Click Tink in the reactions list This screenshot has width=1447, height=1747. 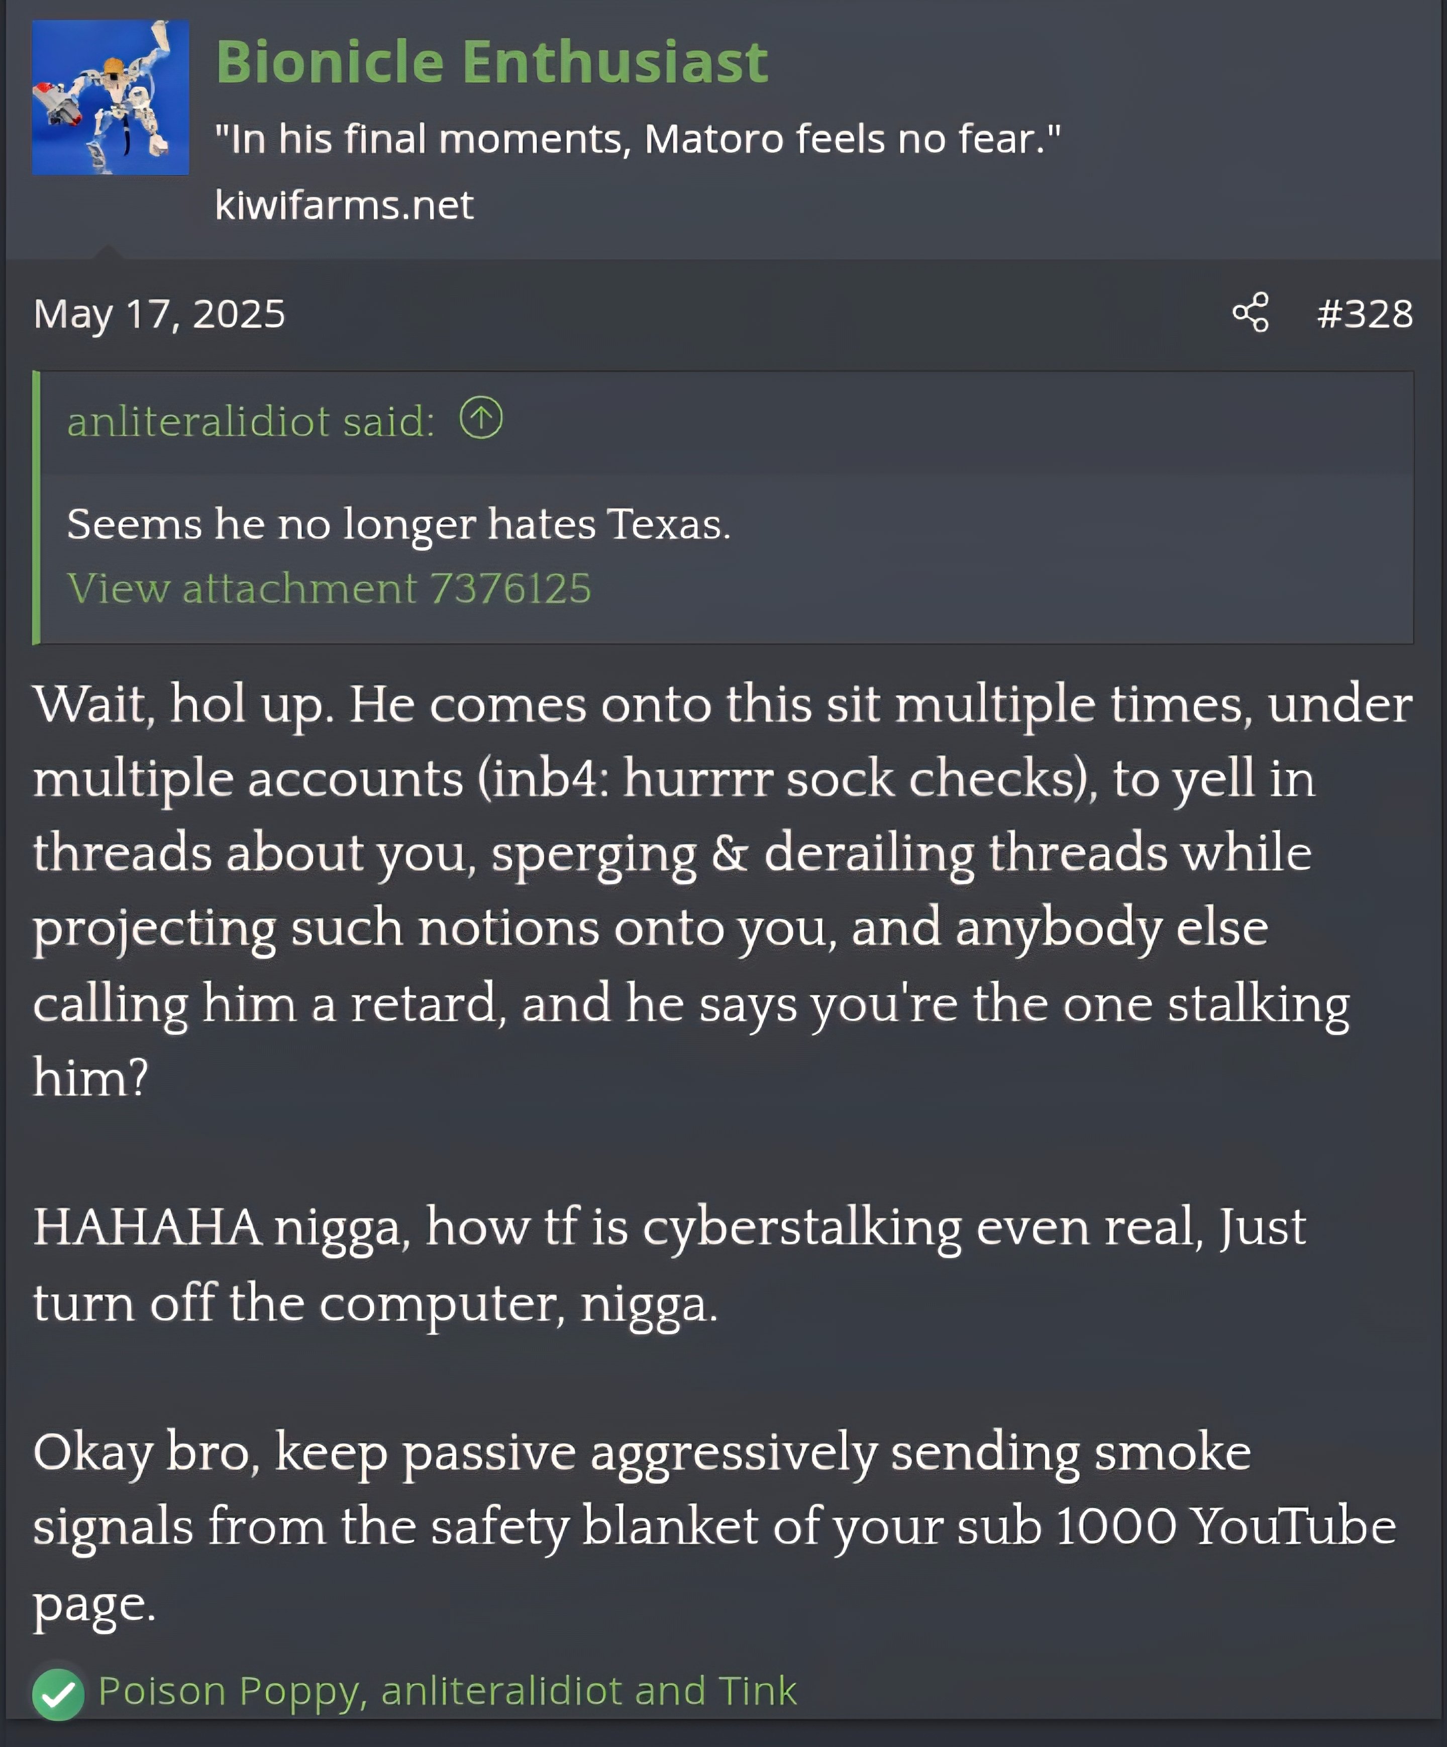click(x=757, y=1691)
